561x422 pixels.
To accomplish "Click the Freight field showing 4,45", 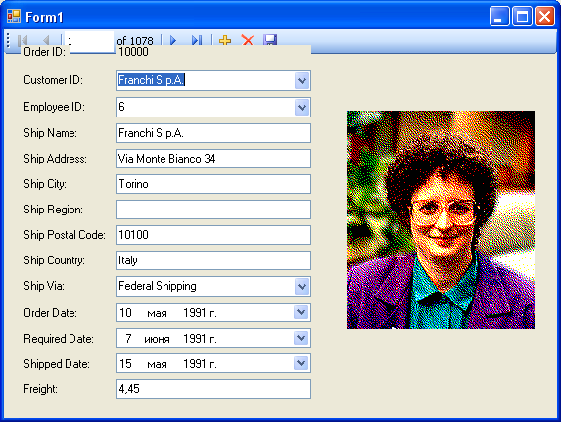I will coord(213,389).
